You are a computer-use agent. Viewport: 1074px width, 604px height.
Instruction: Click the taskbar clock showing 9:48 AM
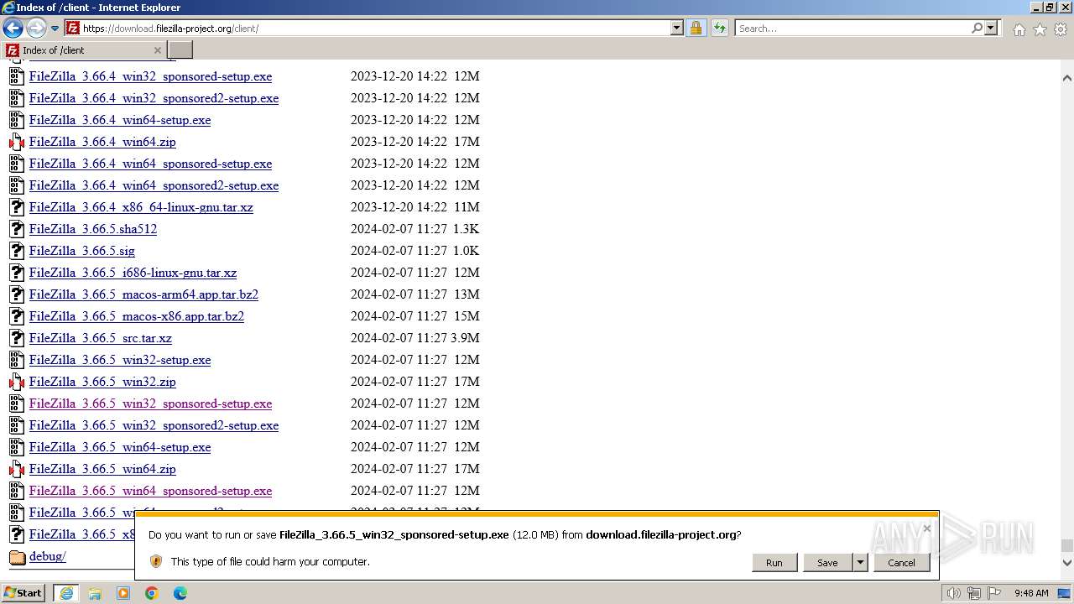(1031, 593)
